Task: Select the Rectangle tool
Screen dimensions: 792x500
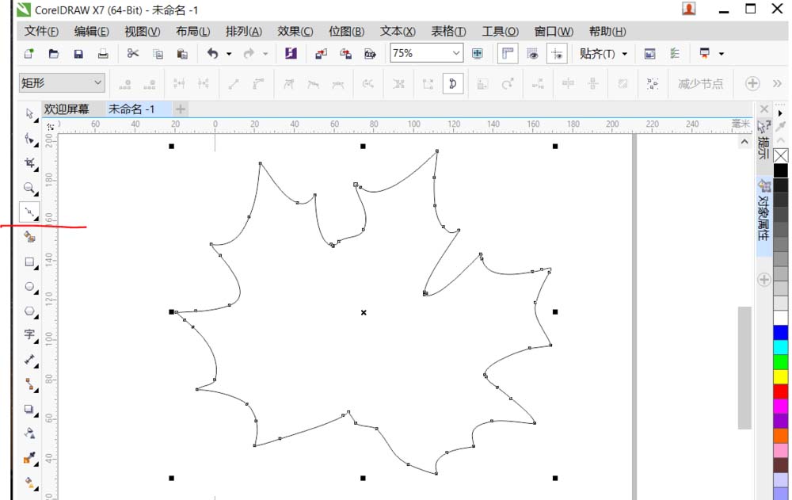Action: [29, 261]
